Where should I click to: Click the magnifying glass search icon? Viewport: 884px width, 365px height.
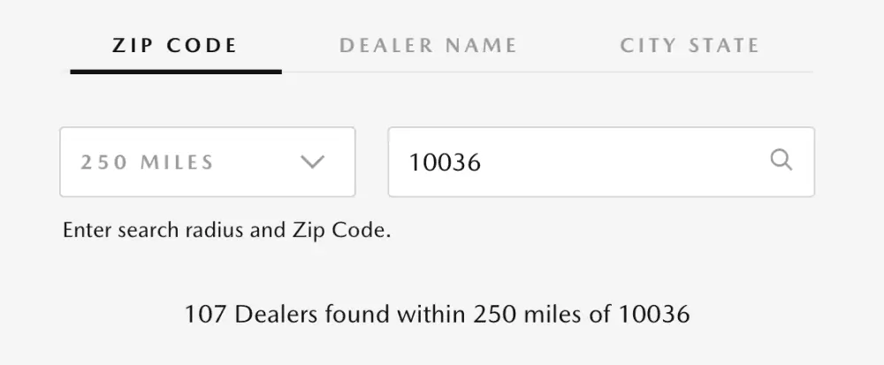coord(781,160)
